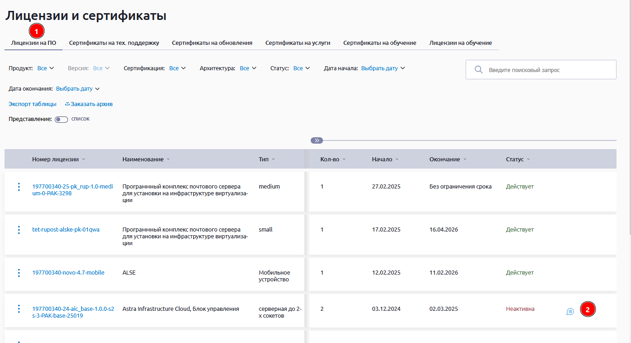The width and height of the screenshot is (631, 343).
Task: Open row menu for Astra Infrastructure Cloud license
Action: [x=19, y=309]
